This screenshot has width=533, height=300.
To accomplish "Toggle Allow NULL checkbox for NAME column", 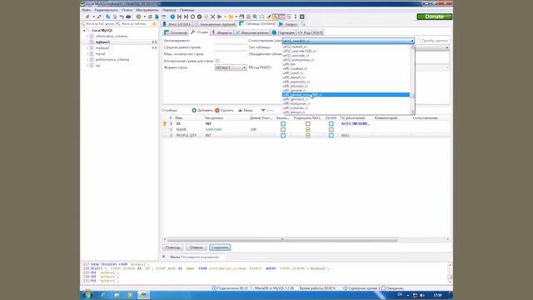I will tap(307, 130).
